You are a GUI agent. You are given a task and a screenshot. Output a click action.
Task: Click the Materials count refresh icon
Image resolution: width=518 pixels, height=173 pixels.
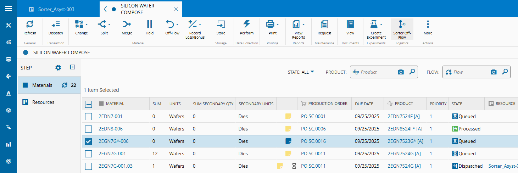point(65,85)
